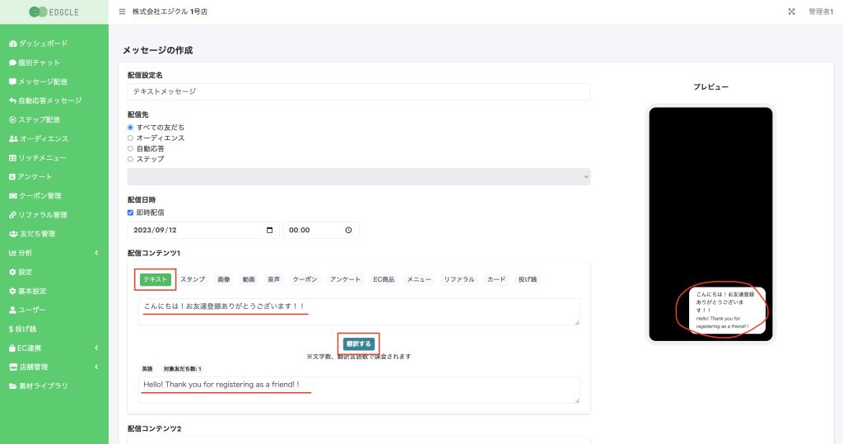Switch to the リファラル content tab
843x444 pixels.
[x=459, y=279]
